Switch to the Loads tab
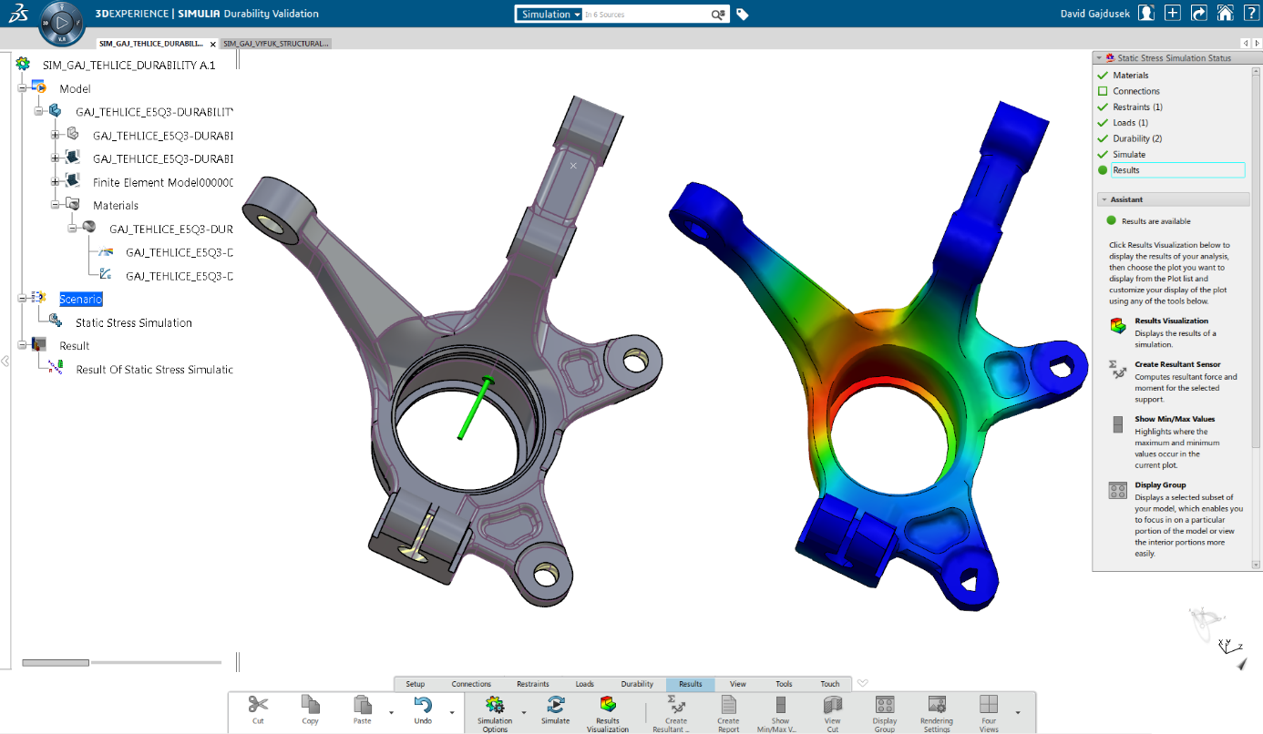Image resolution: width=1263 pixels, height=734 pixels. point(585,684)
